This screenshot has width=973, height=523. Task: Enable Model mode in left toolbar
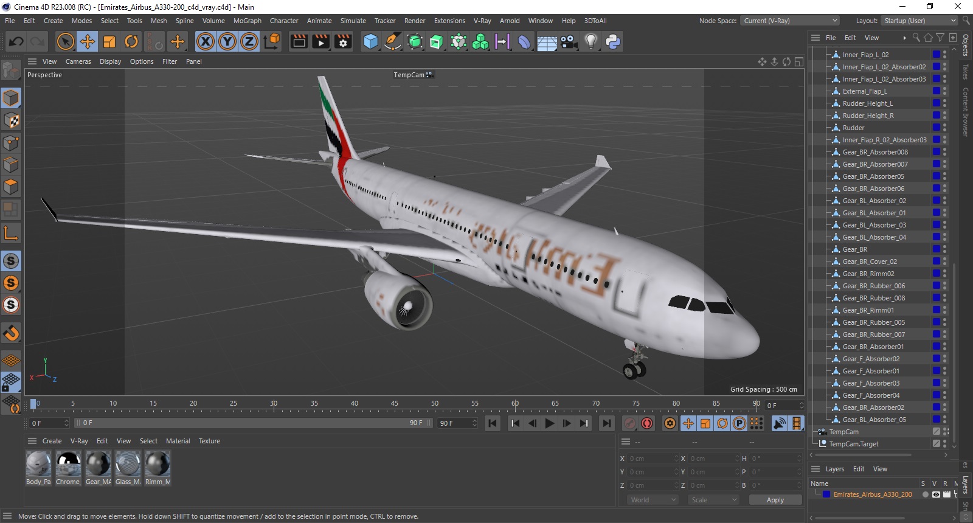(11, 98)
